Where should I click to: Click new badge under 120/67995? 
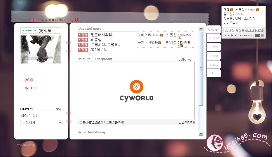pos(180,37)
